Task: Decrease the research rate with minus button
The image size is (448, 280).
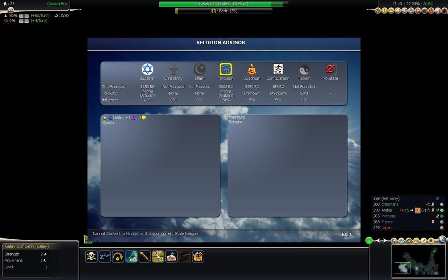Action: coord(27,16)
